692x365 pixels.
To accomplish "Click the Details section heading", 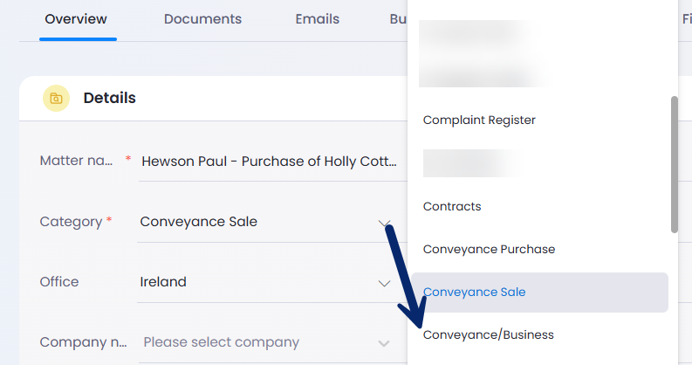I will [x=109, y=98].
